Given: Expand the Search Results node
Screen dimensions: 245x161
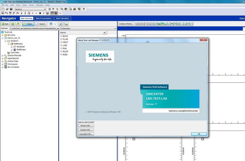Looking at the screenshot, I should [x=3, y=55].
